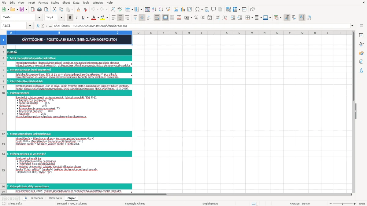Switch to the Lähdedata sheet tab

37,198
